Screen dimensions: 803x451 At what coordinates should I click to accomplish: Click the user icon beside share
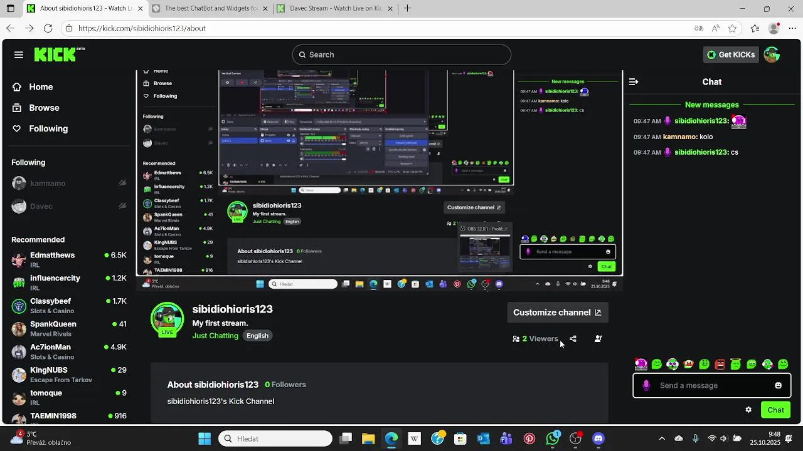point(598,339)
